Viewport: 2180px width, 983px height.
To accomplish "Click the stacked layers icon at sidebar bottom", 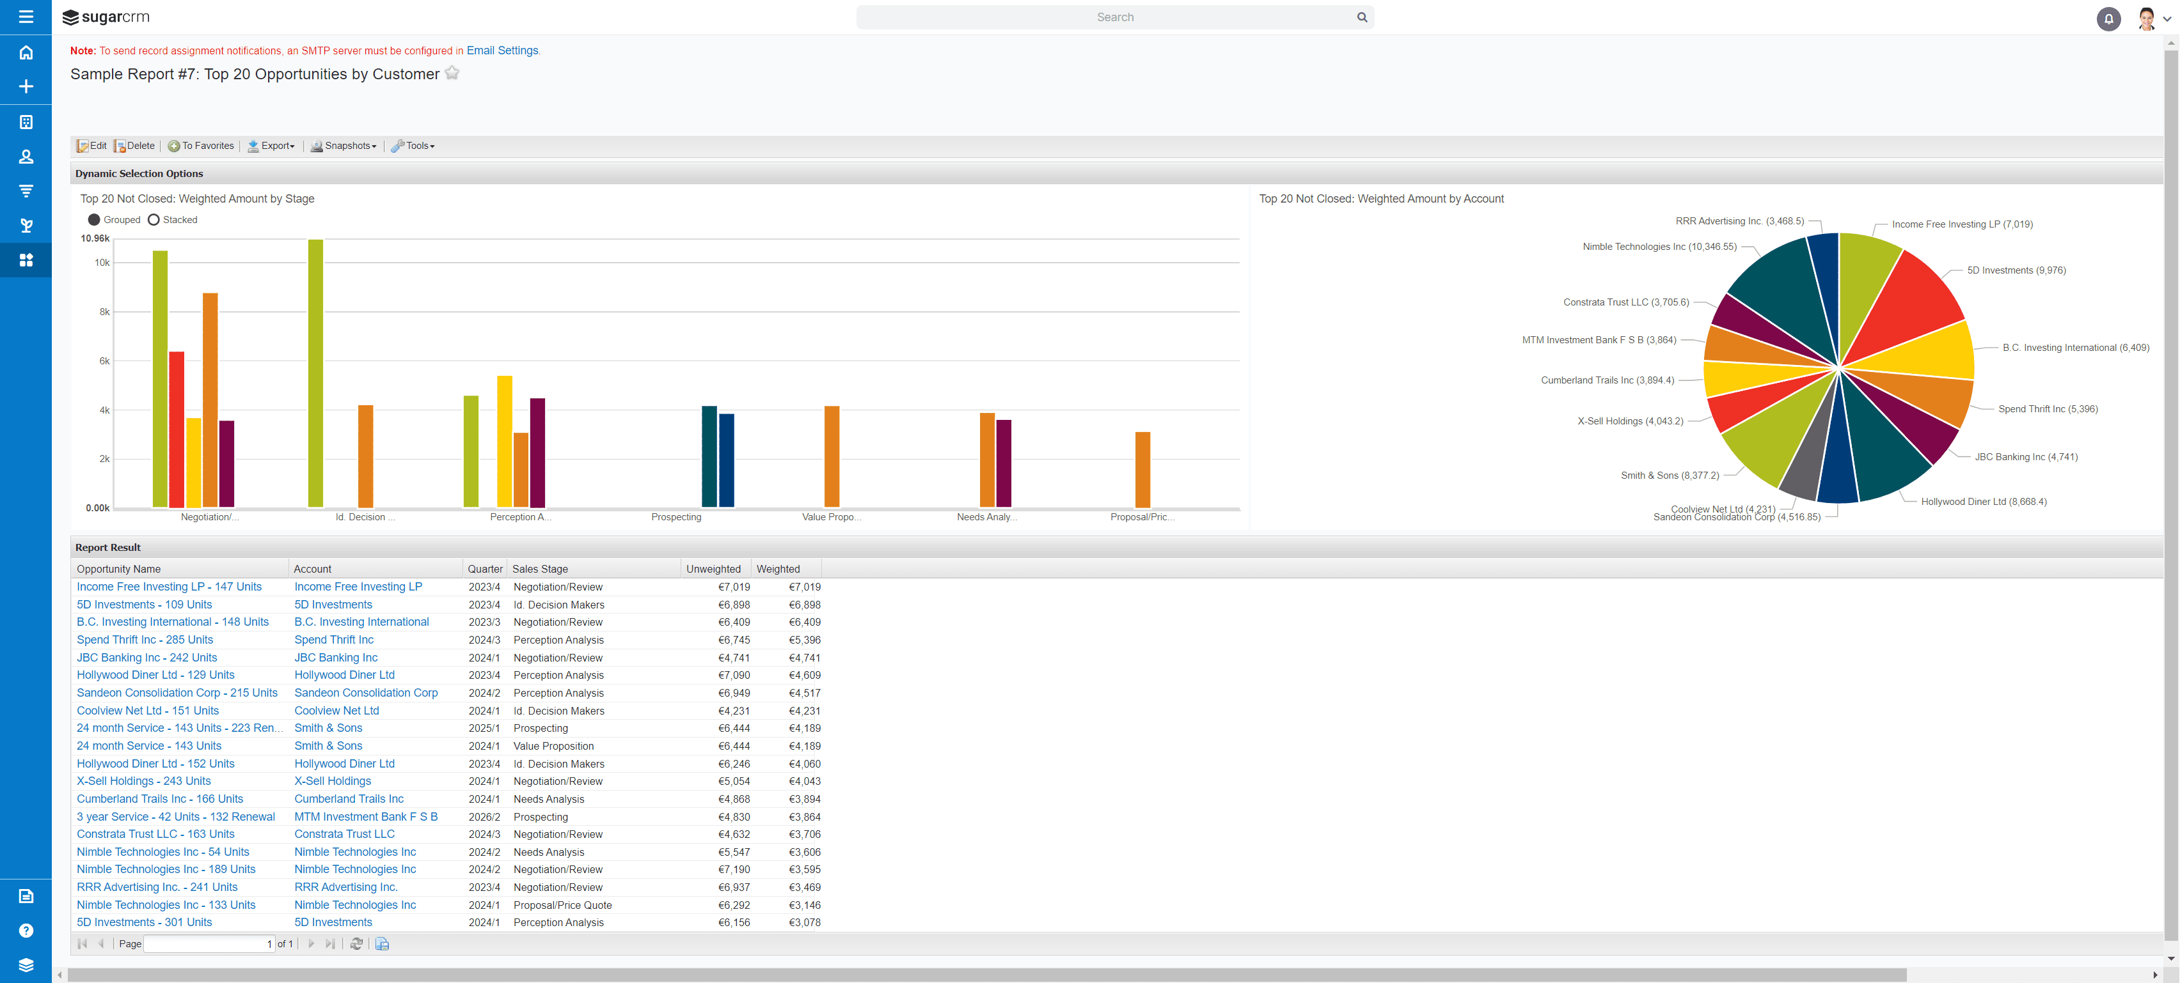I will [26, 965].
